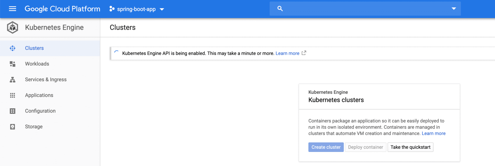
Task: Open Services & Ingress menu item
Action: [46, 80]
